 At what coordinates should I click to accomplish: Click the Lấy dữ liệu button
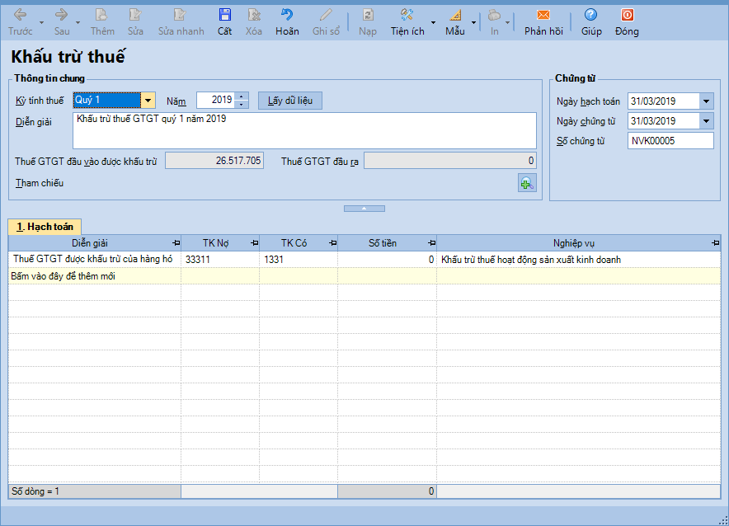289,101
